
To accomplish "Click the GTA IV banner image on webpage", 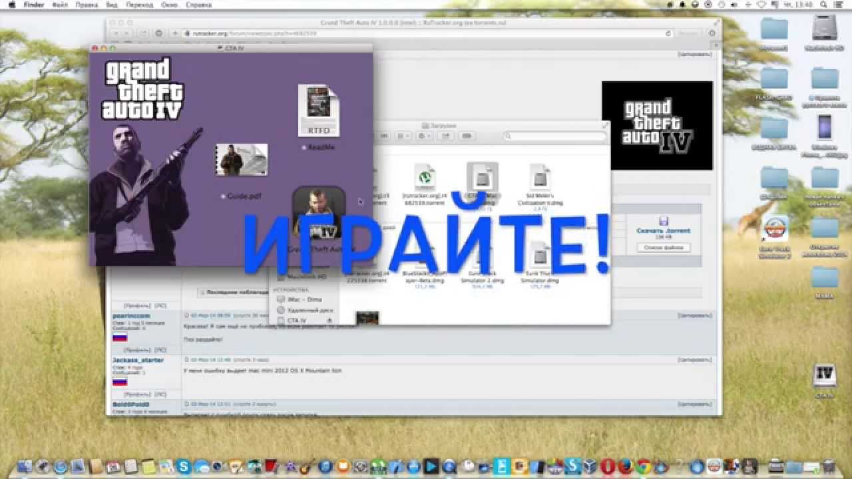I will (657, 126).
